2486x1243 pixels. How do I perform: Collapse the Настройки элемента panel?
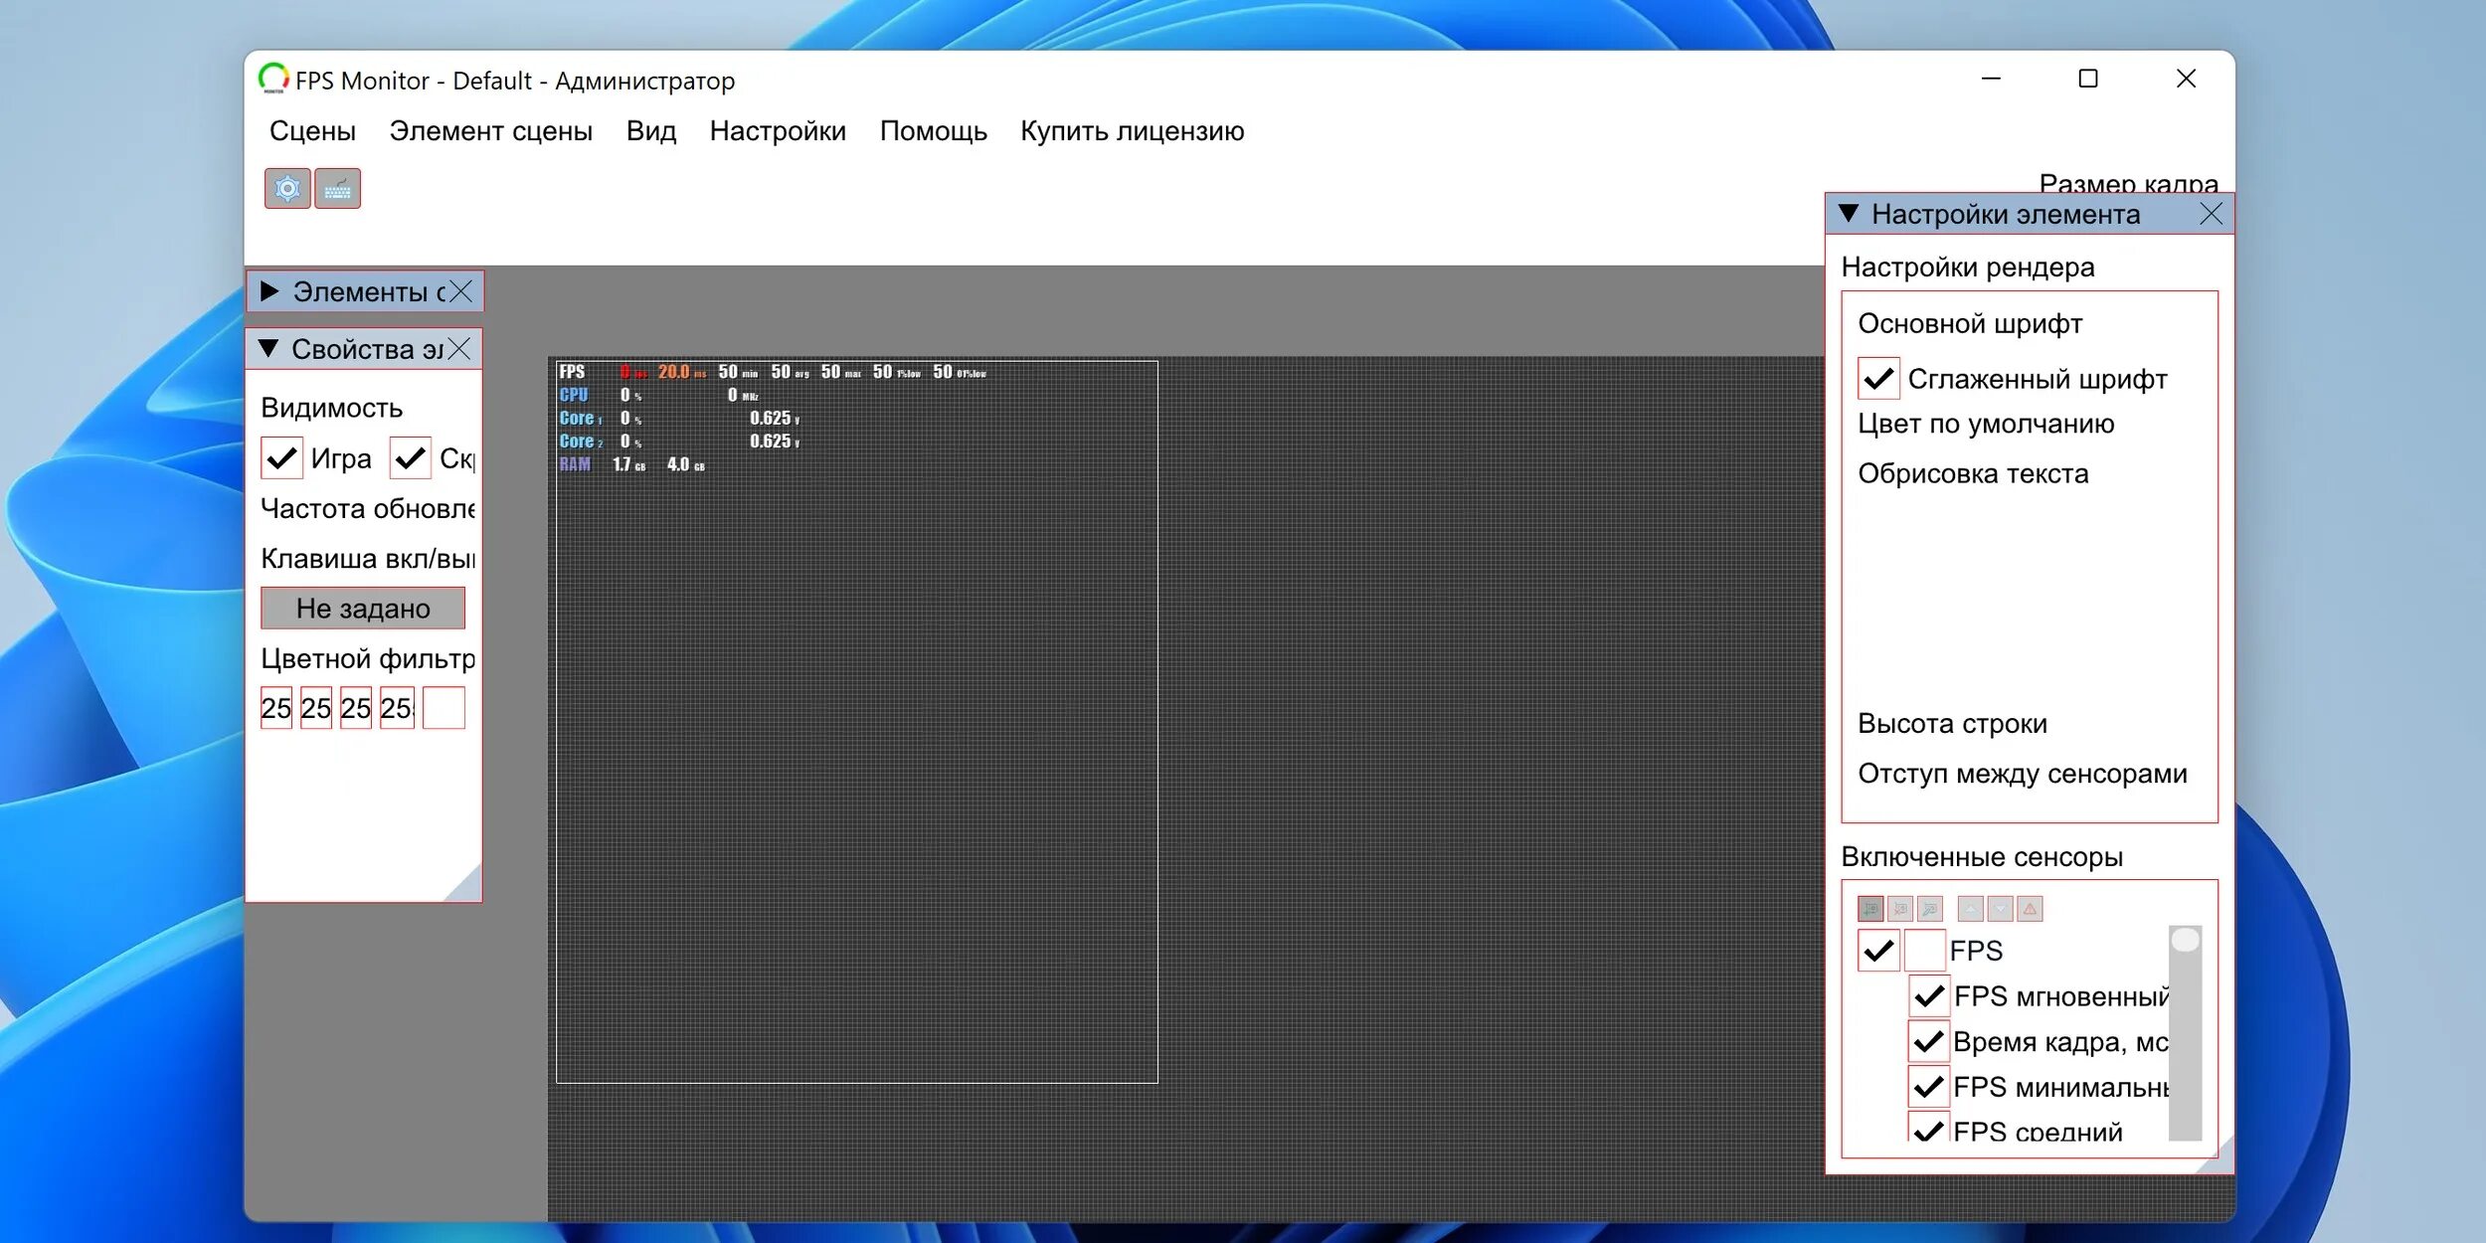1849,214
